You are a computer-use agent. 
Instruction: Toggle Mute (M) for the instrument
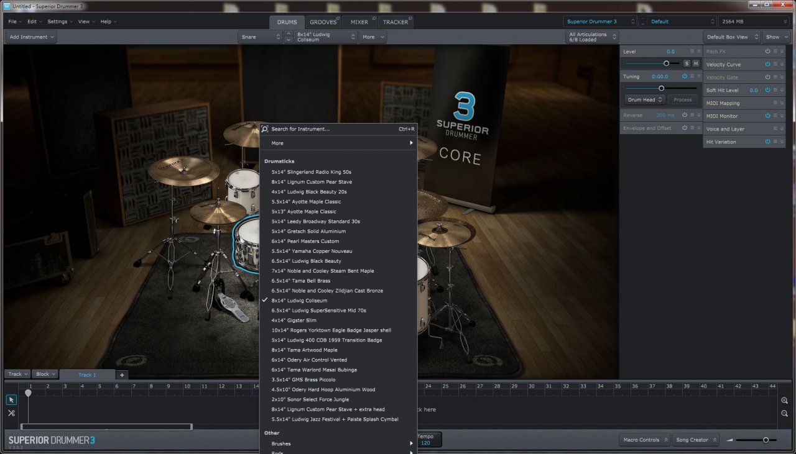(695, 63)
